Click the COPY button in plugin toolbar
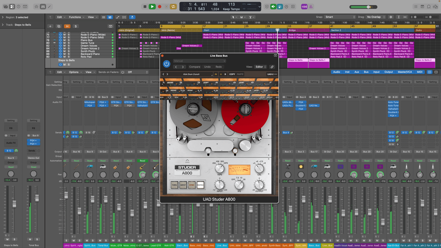 pyautogui.click(x=232, y=74)
